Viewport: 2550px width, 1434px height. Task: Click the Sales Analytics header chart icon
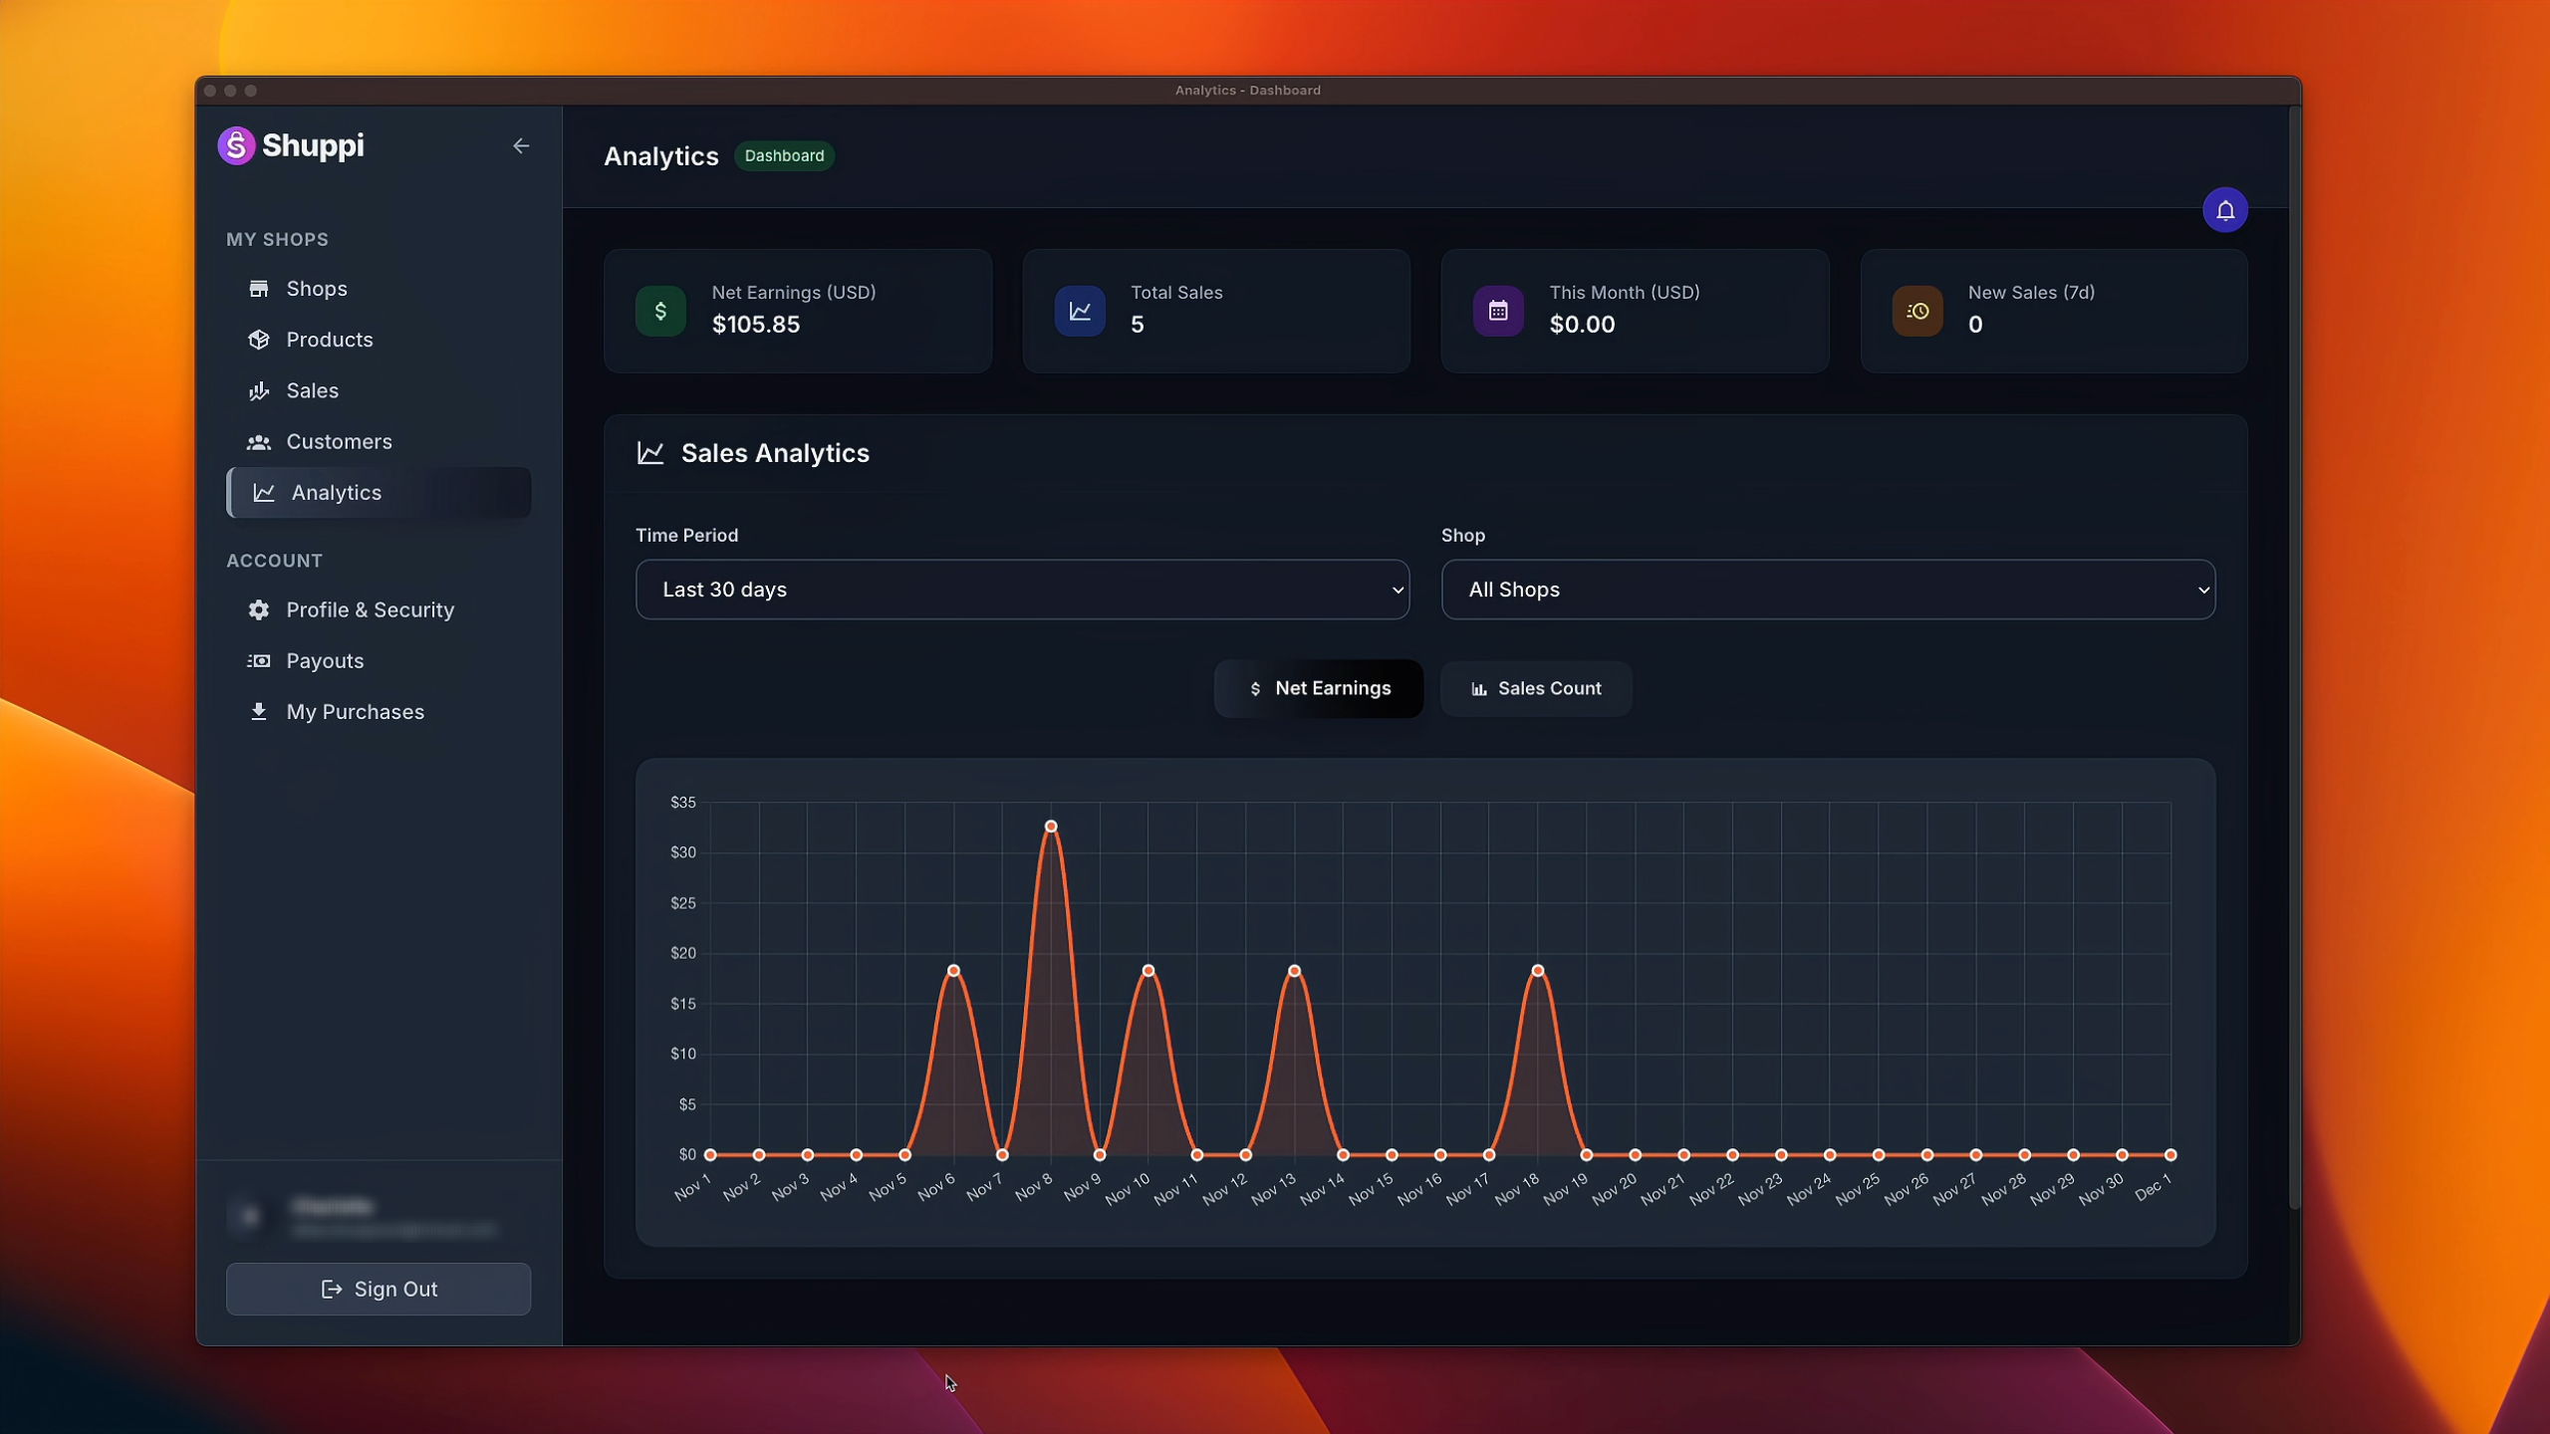650,453
